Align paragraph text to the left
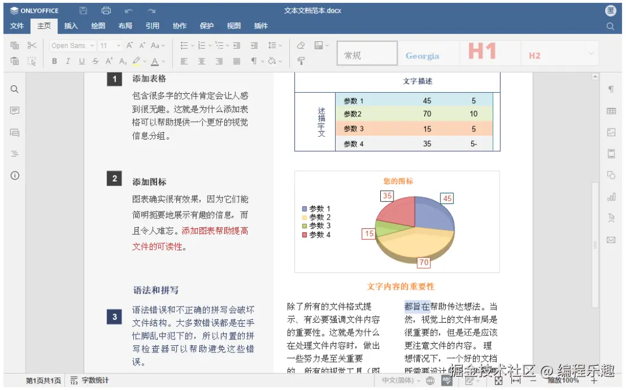Viewport: 626px width, 390px height. click(x=184, y=61)
